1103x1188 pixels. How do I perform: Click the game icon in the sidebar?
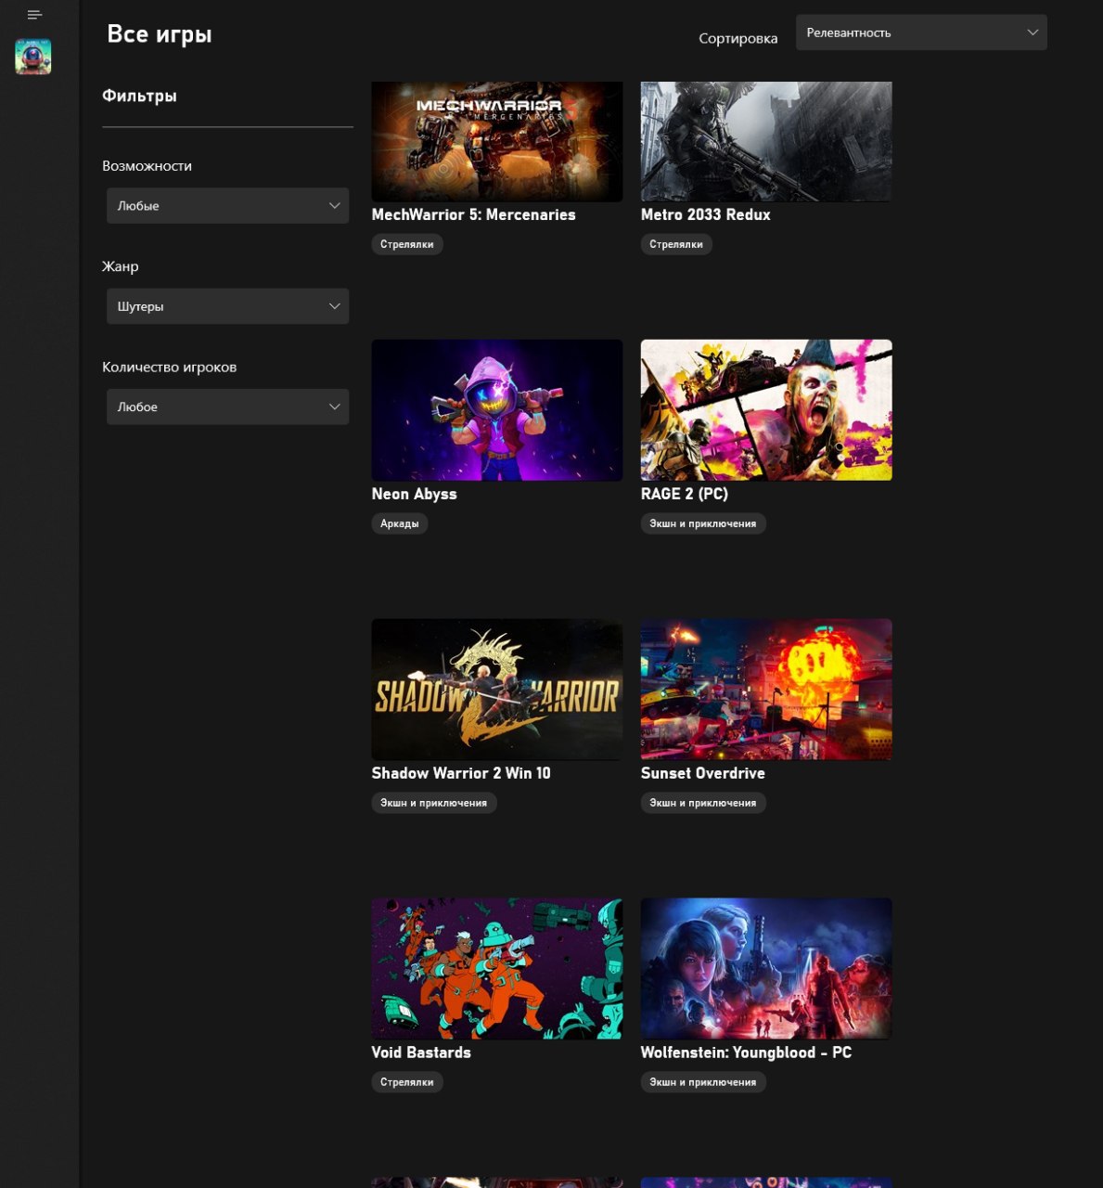(32, 57)
